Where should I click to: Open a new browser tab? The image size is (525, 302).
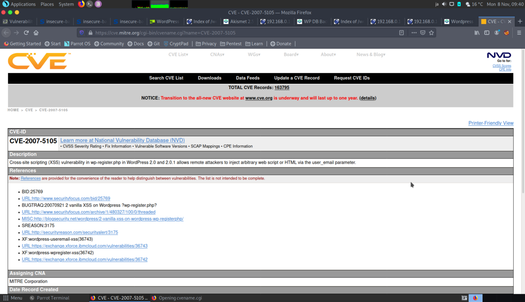pyautogui.click(x=520, y=21)
